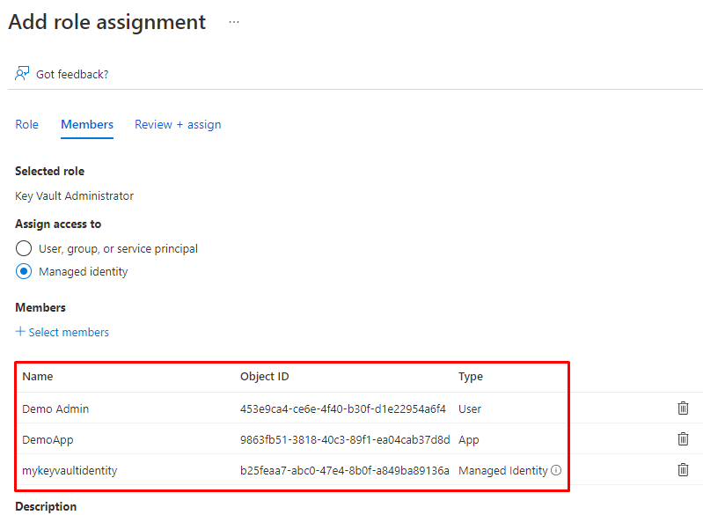Click the Type column header
This screenshot has width=703, height=515.
point(471,376)
